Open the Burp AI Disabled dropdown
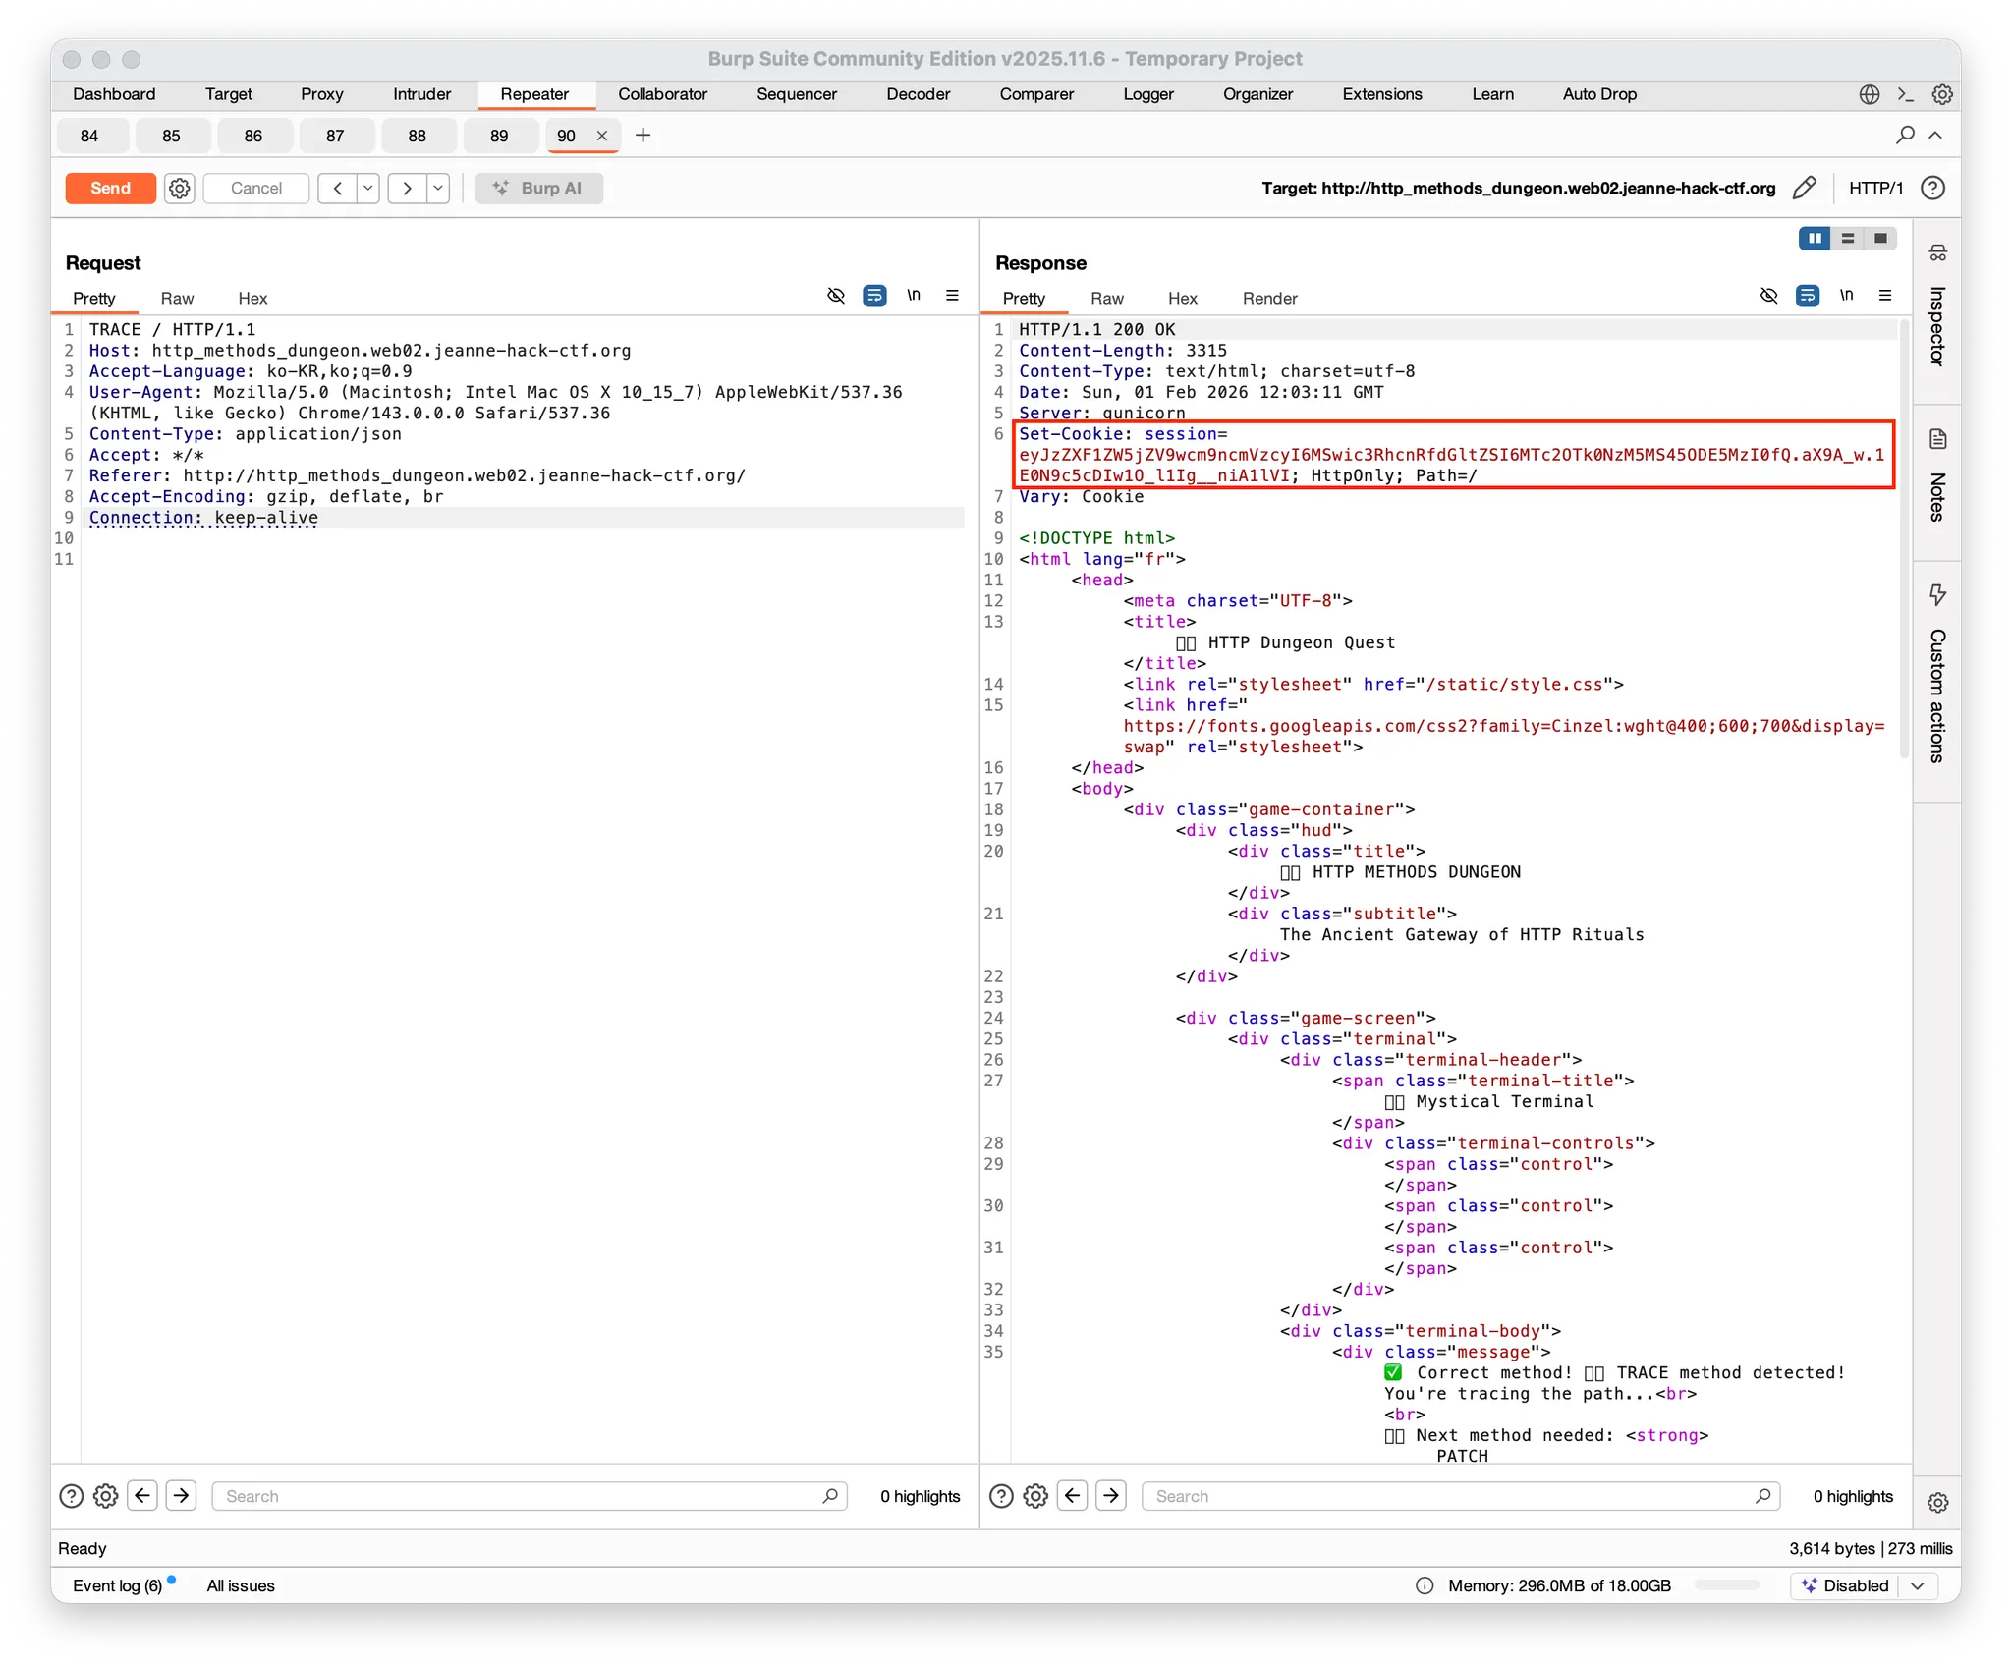The width and height of the screenshot is (2012, 1666). click(1918, 1585)
